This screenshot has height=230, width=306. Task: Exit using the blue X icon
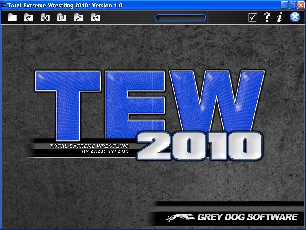(x=295, y=17)
